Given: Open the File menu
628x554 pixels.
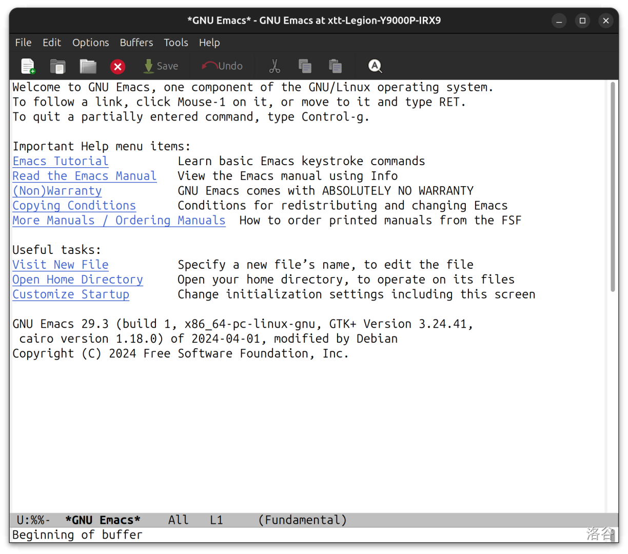Looking at the screenshot, I should tap(23, 43).
